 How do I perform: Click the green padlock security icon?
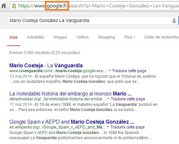tap(14, 6)
